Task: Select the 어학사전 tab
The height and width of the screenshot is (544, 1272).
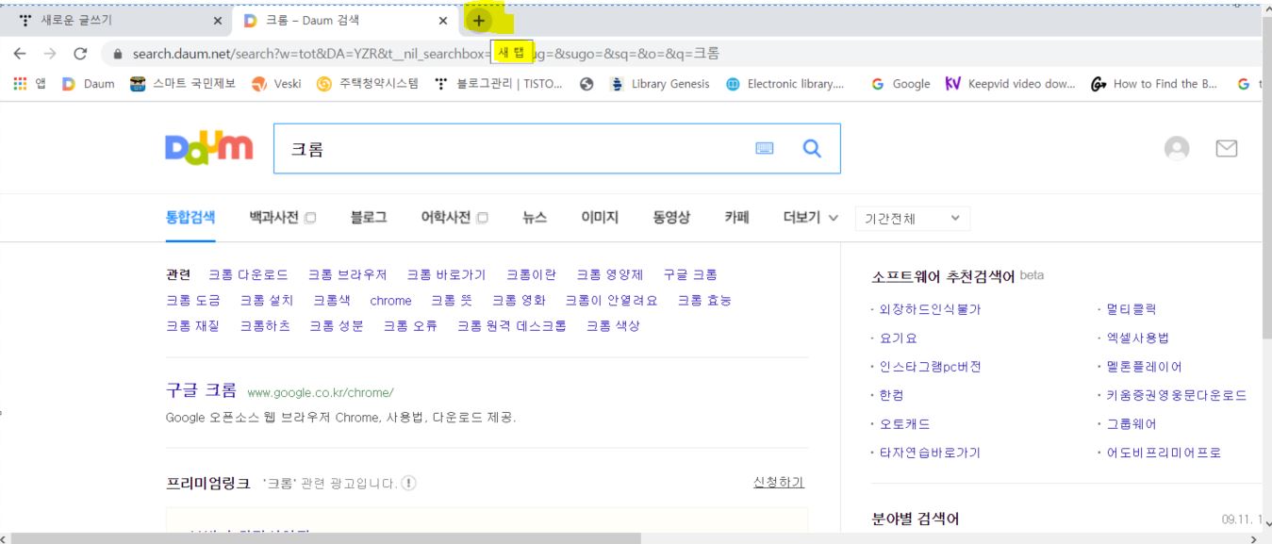Action: click(x=445, y=217)
